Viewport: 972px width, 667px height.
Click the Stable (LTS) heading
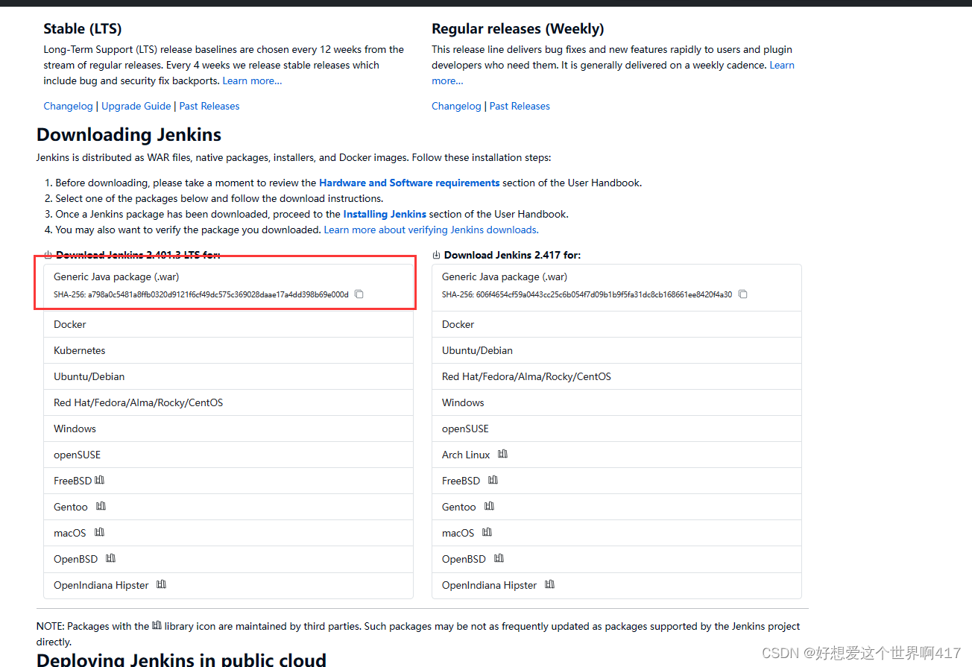(x=83, y=29)
